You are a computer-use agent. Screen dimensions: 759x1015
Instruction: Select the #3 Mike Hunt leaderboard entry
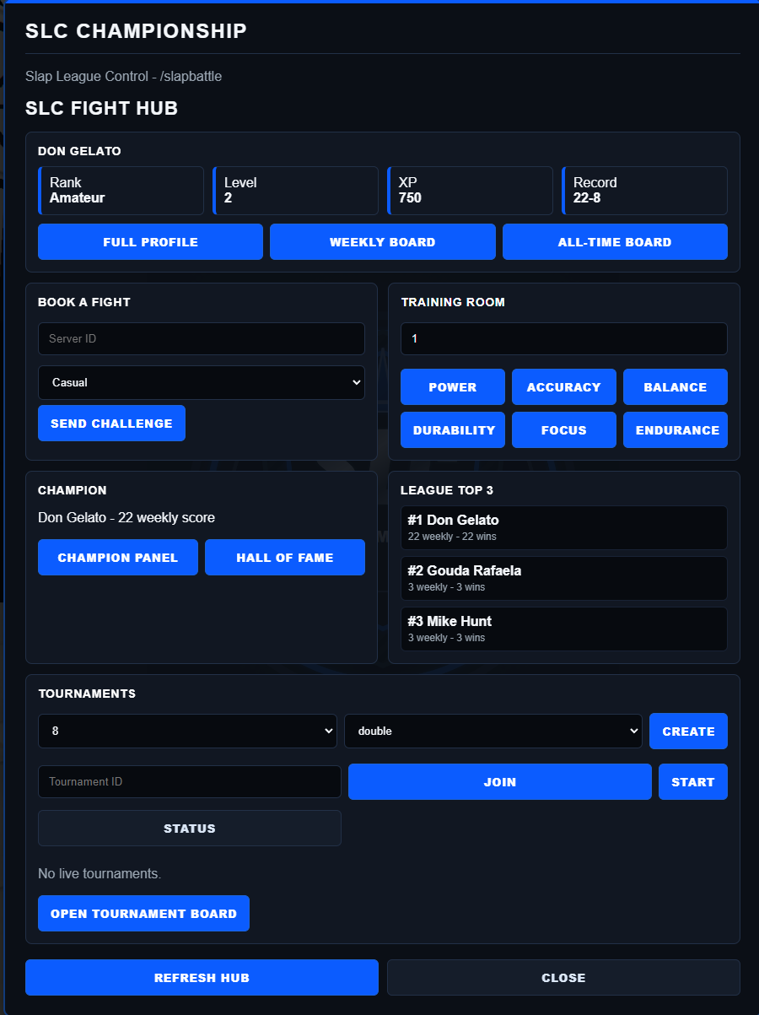[564, 629]
